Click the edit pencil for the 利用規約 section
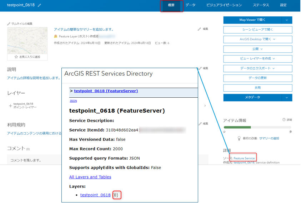The image size is (301, 210). [200, 124]
